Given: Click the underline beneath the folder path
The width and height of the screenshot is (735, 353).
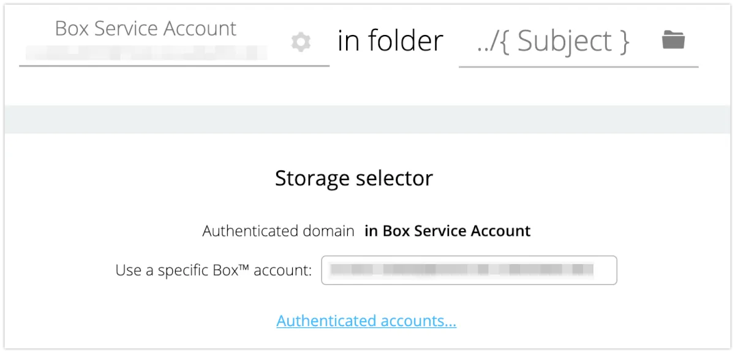Looking at the screenshot, I should [578, 66].
